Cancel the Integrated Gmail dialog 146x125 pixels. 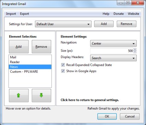[x=130, y=116]
